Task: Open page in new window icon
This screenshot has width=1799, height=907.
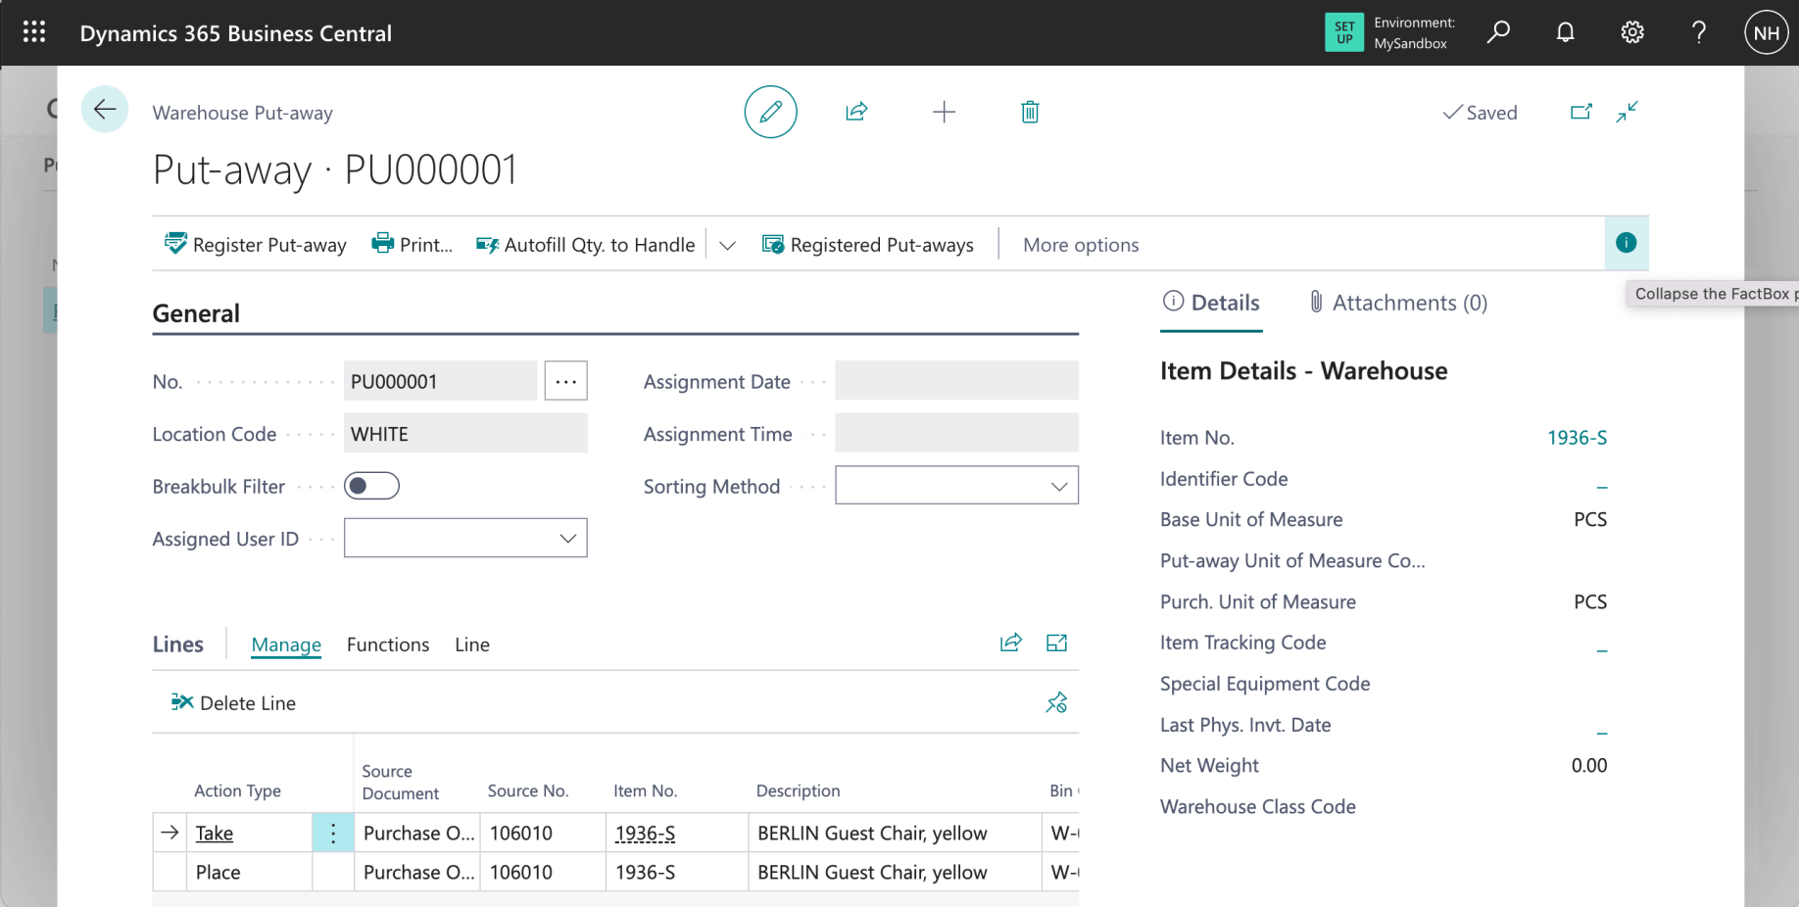Action: pyautogui.click(x=1580, y=112)
